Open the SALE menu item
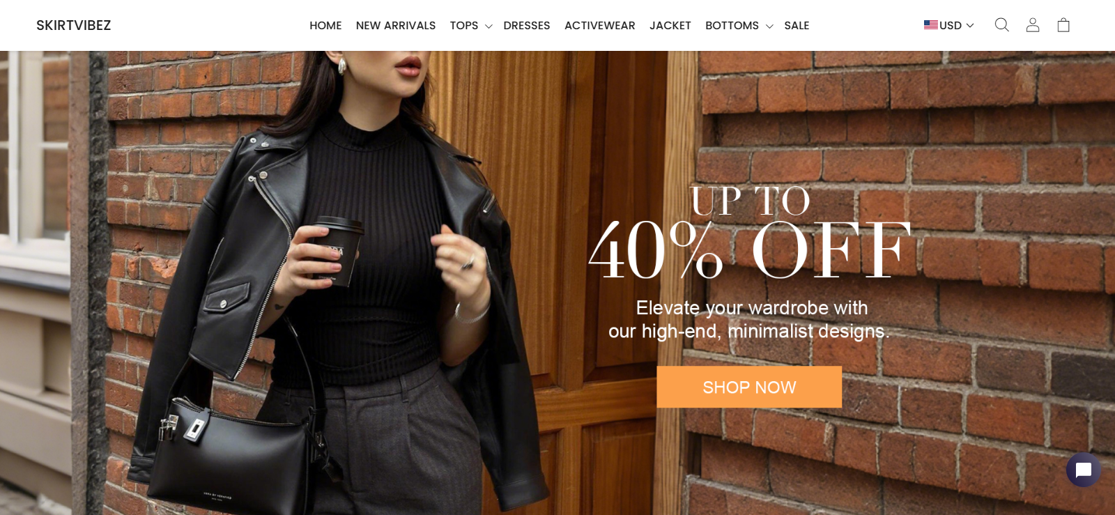The height and width of the screenshot is (515, 1115). pyautogui.click(x=797, y=25)
